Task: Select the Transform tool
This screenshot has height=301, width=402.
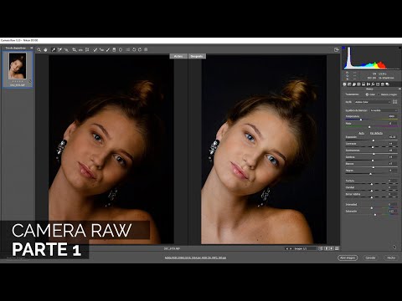Action: click(x=87, y=49)
